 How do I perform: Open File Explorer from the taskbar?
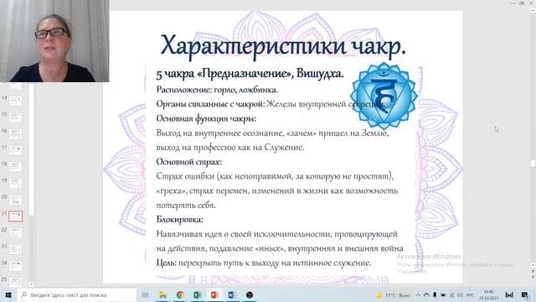pos(162,294)
